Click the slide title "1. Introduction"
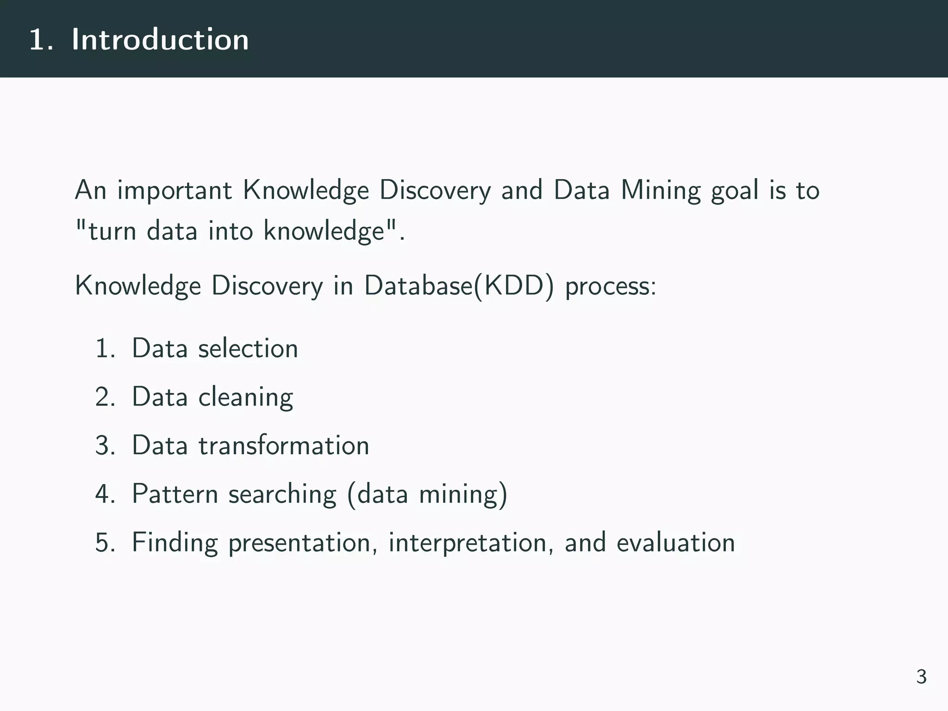The width and height of the screenshot is (948, 711). (x=139, y=39)
